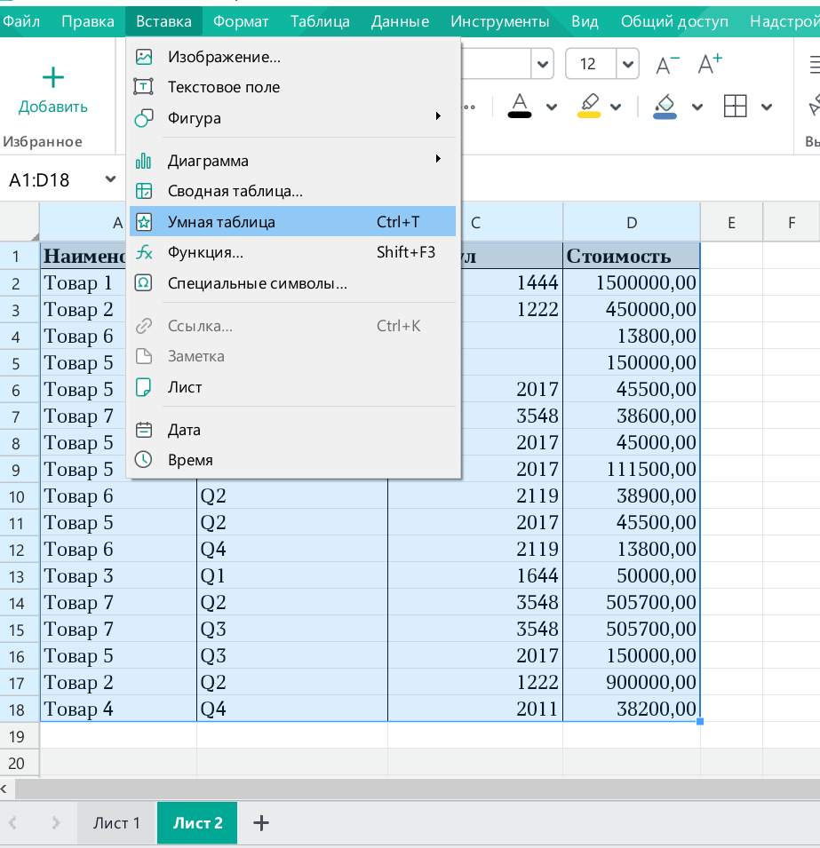The width and height of the screenshot is (820, 848).
Task: Open the text color dropdown arrow
Action: (x=552, y=107)
